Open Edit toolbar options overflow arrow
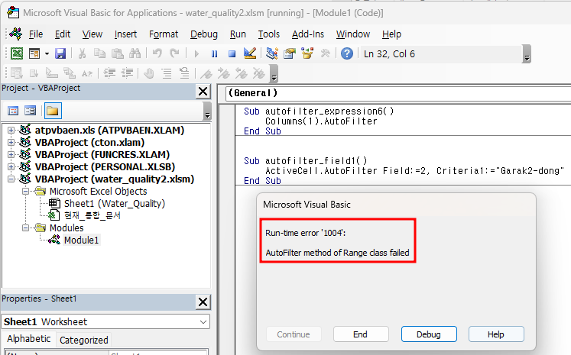 click(x=274, y=73)
